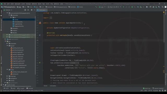Click the status bar tool window toggle icon

click(x=1, y=91)
